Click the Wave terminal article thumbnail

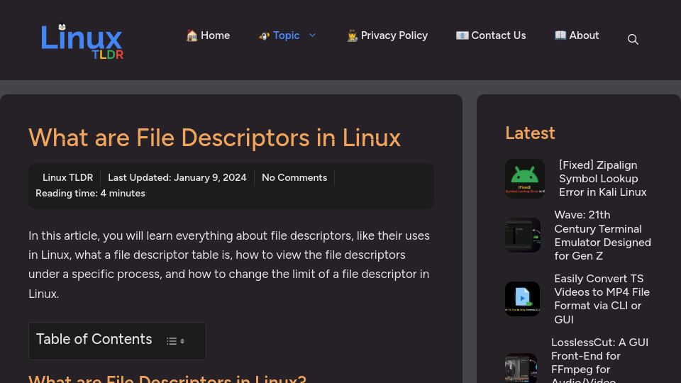523,235
